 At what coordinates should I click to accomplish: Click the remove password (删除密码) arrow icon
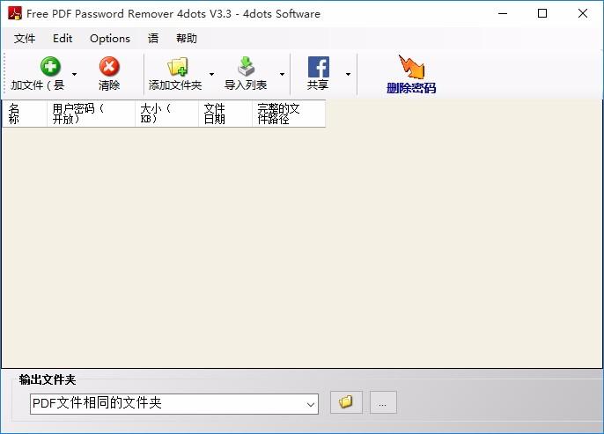pos(411,67)
